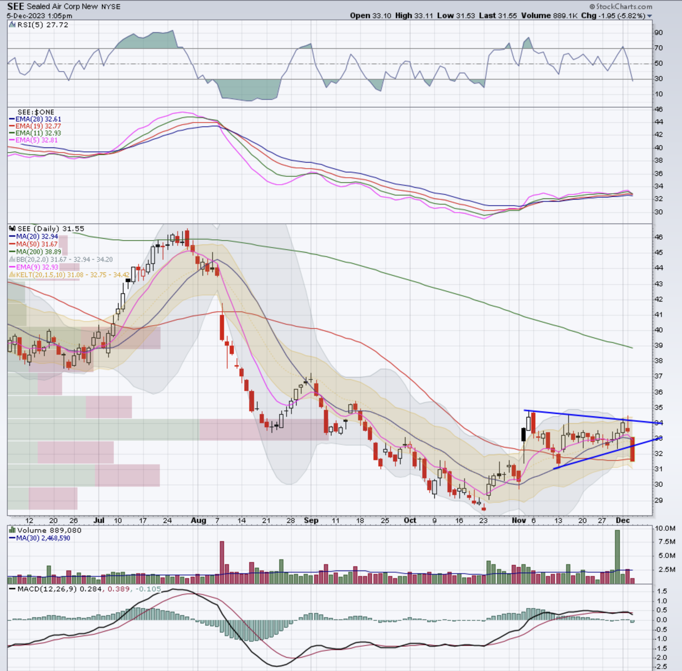Click the 'EMA(5) 32.81' legend entry

point(33,140)
